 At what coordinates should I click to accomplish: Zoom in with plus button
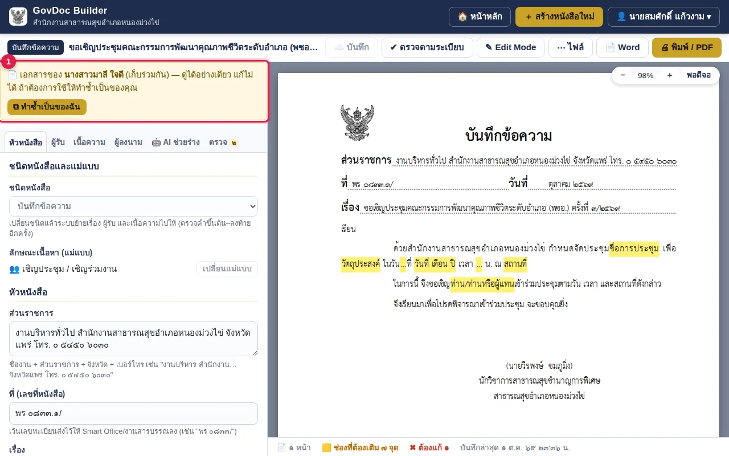[669, 75]
